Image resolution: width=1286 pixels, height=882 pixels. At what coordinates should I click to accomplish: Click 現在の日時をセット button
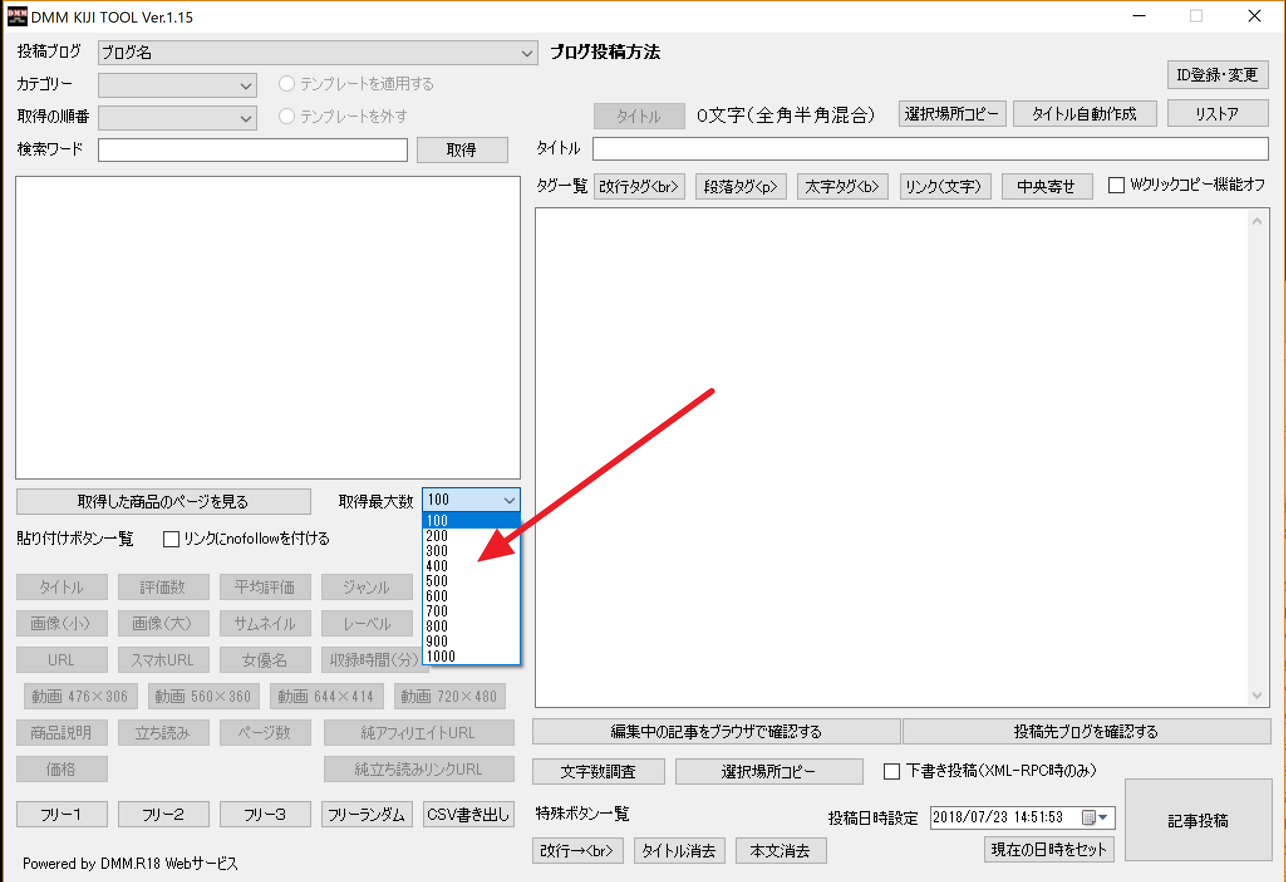(1049, 849)
